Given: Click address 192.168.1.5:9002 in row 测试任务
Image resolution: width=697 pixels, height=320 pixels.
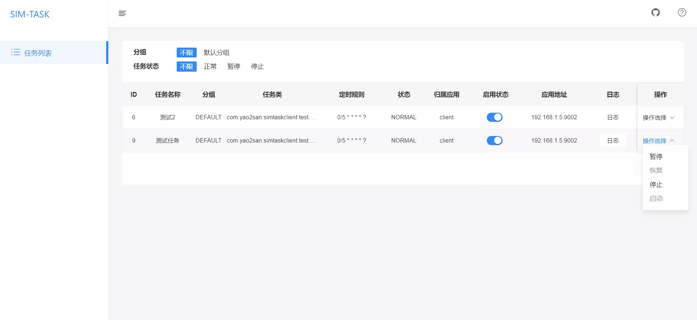Looking at the screenshot, I should (x=554, y=140).
